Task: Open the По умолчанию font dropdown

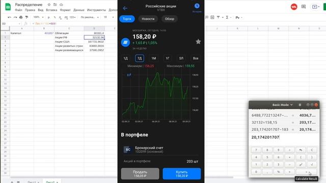Action: click(x=90, y=17)
